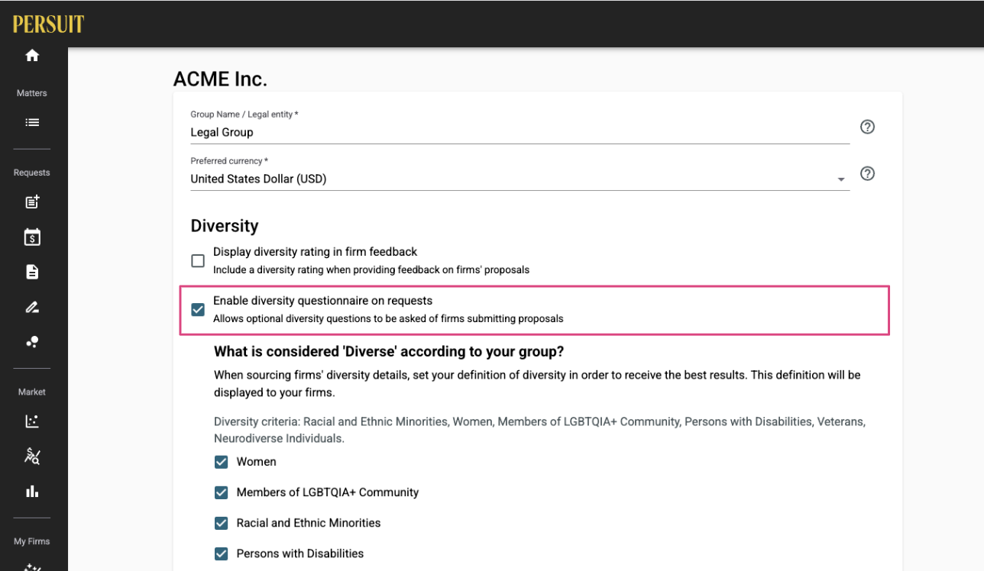Click the ACME Inc. heading

(x=220, y=79)
